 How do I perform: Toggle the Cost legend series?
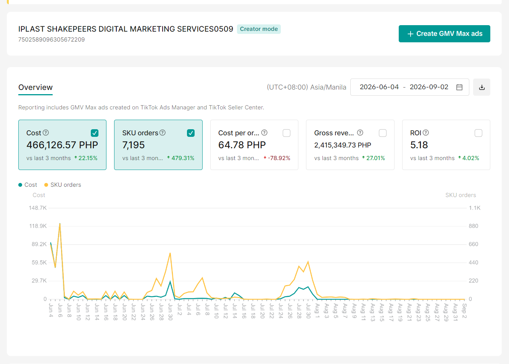click(28, 185)
